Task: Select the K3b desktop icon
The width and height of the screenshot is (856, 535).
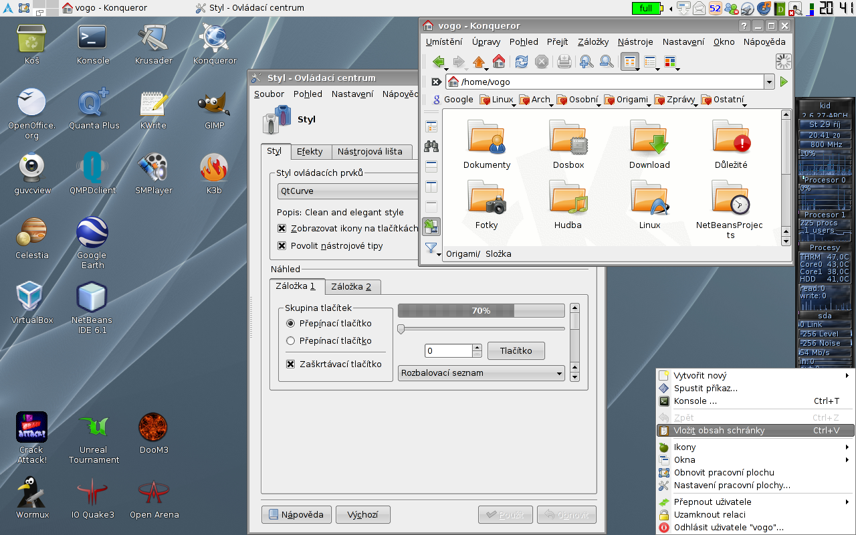Action: 214,174
